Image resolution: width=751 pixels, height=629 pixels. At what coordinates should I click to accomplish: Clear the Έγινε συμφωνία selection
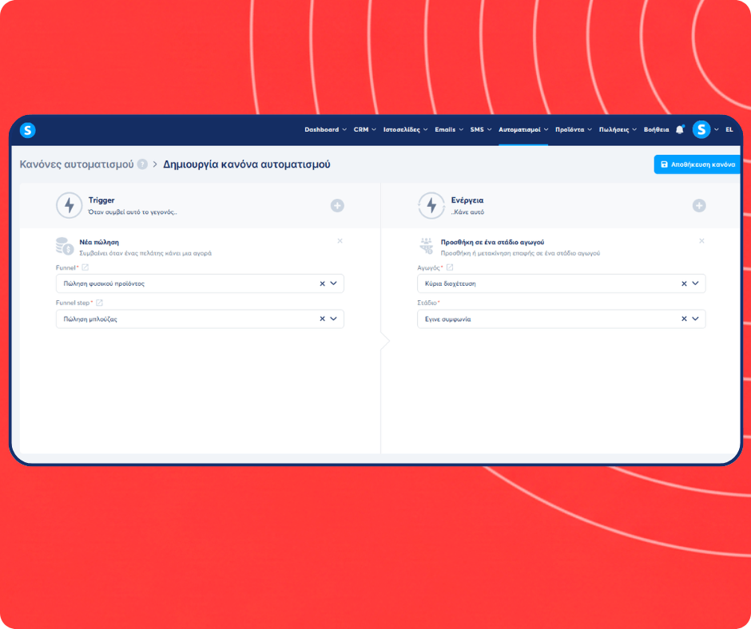coord(684,318)
